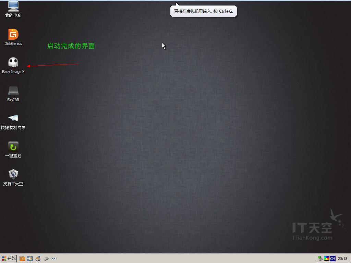This screenshot has width=351, height=263.
Task: Open display settings from the system tray
Action: [x=326, y=259]
